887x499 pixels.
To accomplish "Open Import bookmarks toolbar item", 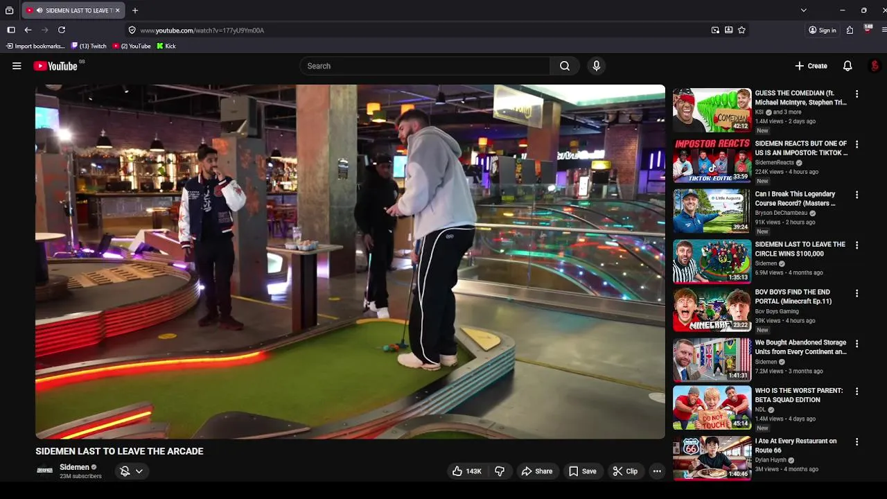I will tap(35, 46).
